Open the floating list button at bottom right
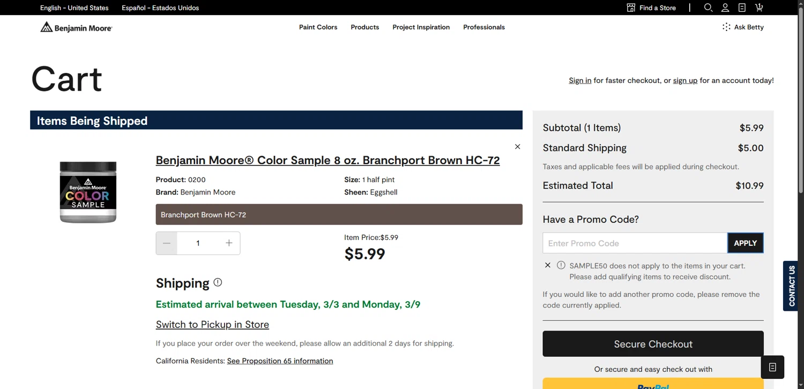804x389 pixels. tap(772, 367)
